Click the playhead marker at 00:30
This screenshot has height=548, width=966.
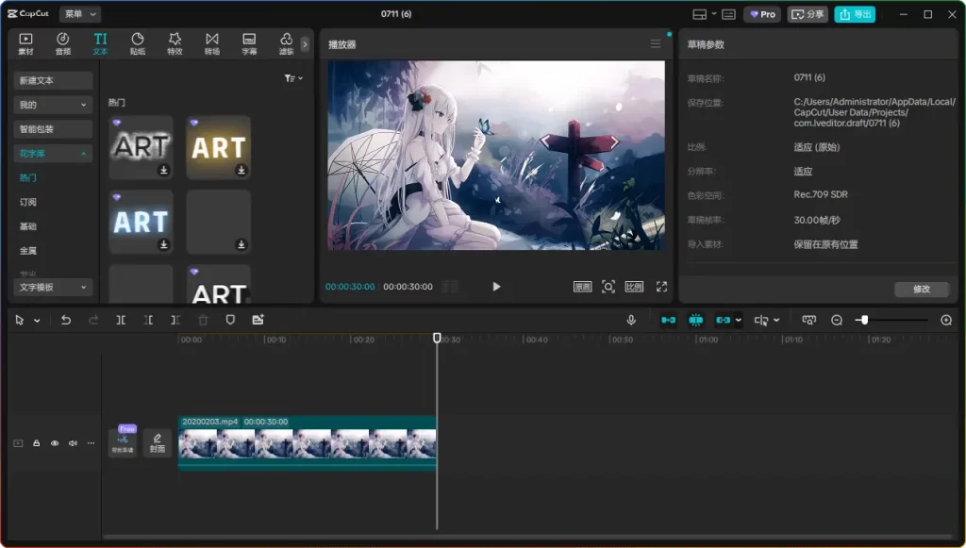coord(437,338)
